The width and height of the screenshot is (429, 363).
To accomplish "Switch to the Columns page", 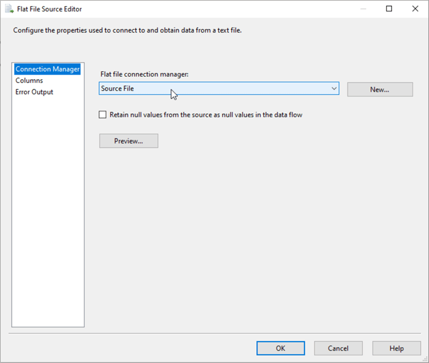I will [x=29, y=80].
